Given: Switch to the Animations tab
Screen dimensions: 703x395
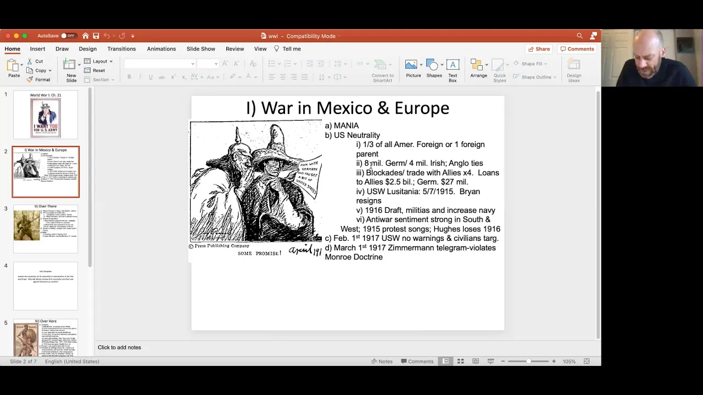Looking at the screenshot, I should [x=161, y=49].
